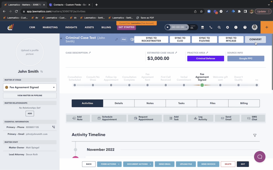This screenshot has width=273, height=170.
Task: Click the handshake icon beside PNC
Action: pyautogui.click(x=132, y=40)
